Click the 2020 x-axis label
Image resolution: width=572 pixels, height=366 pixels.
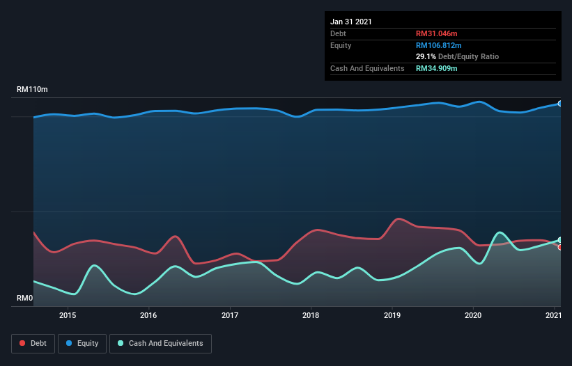click(x=473, y=315)
